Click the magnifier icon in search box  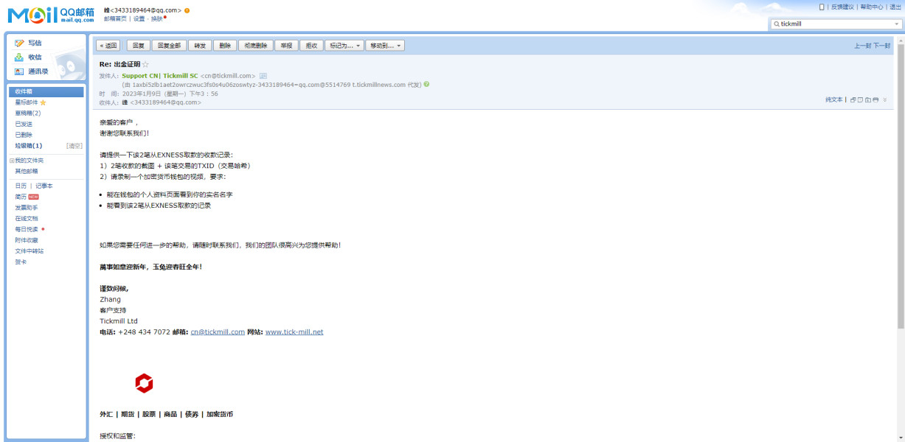[777, 24]
